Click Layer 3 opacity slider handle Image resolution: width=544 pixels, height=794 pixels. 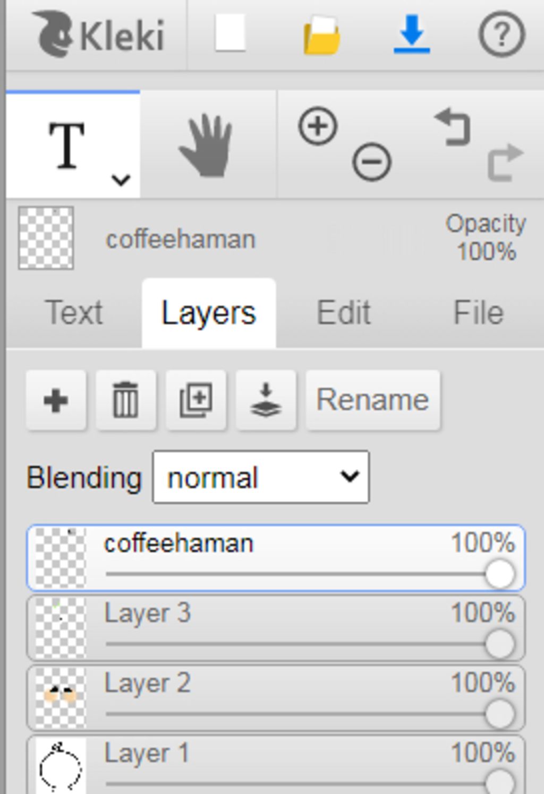(499, 644)
